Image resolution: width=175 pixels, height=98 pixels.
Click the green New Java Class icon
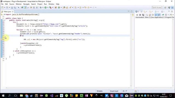pos(59,7)
